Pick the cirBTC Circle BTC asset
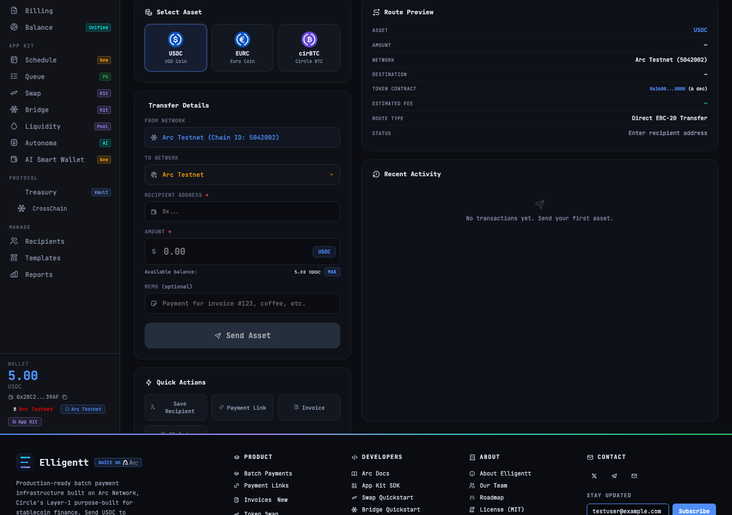Screen dimensions: 732x515 (x=309, y=47)
